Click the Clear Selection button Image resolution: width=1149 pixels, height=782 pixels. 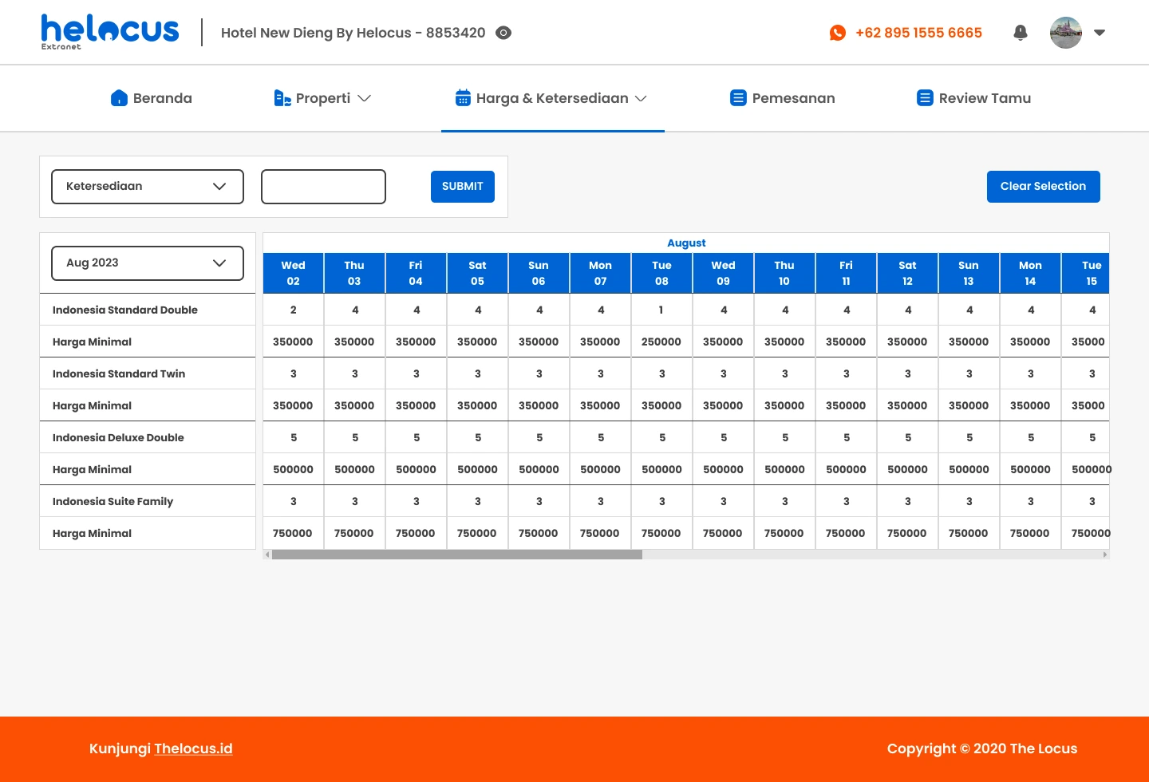click(x=1043, y=187)
